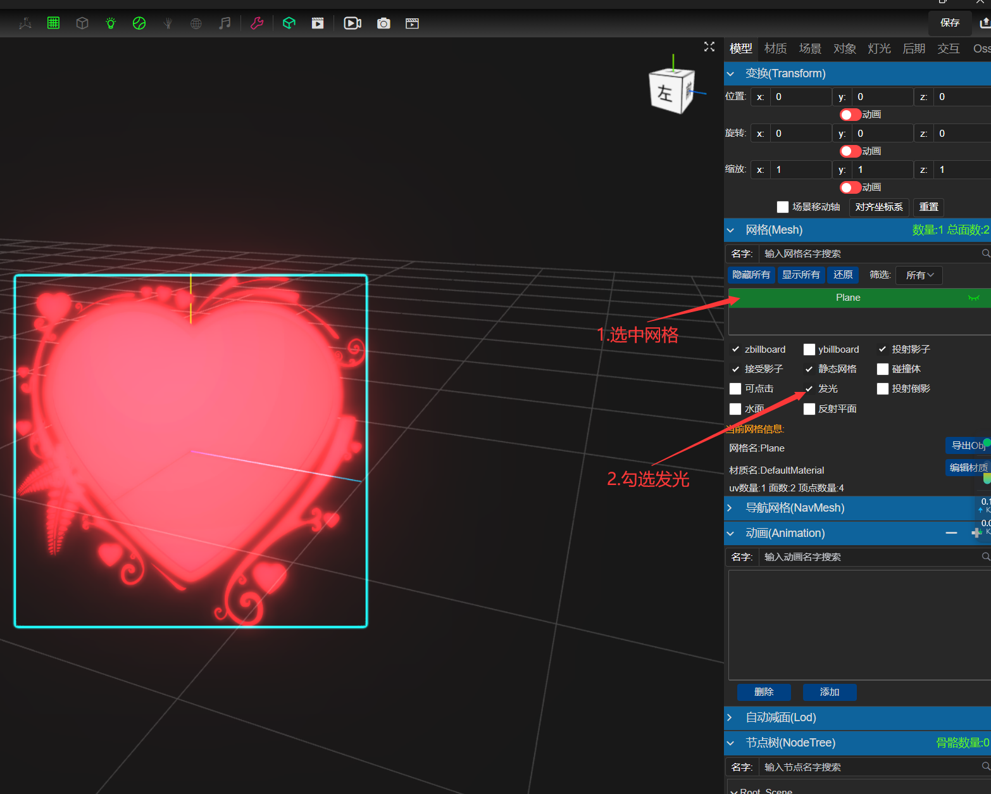Click the 重置 button

tap(928, 207)
